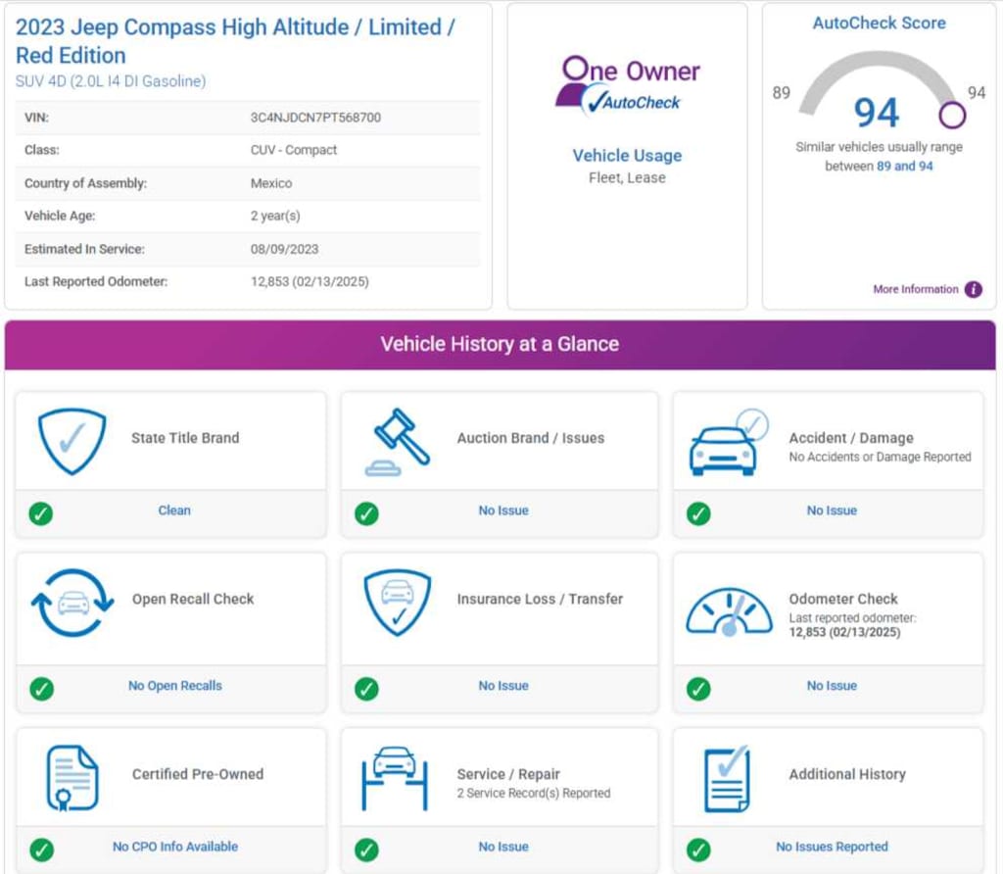The height and width of the screenshot is (874, 1003).
Task: Click the State Title Brand shield icon
Action: coord(72,441)
